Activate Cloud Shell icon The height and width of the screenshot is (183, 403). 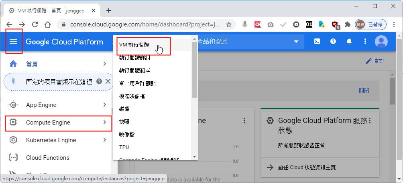coord(317,41)
